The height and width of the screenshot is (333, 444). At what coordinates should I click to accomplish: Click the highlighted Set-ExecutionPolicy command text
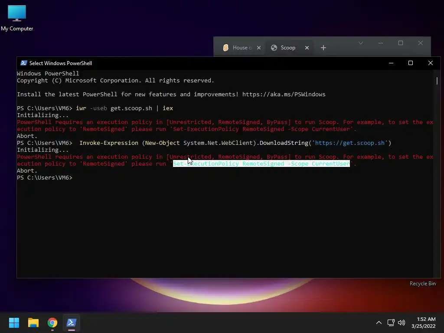pyautogui.click(x=261, y=163)
